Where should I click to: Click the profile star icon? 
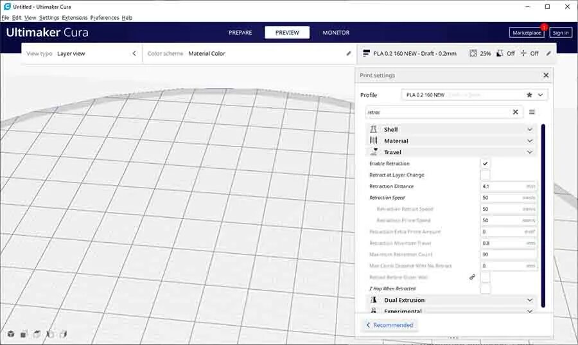coord(529,94)
